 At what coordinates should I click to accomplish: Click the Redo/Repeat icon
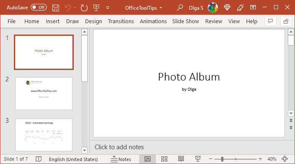pos(84,8)
